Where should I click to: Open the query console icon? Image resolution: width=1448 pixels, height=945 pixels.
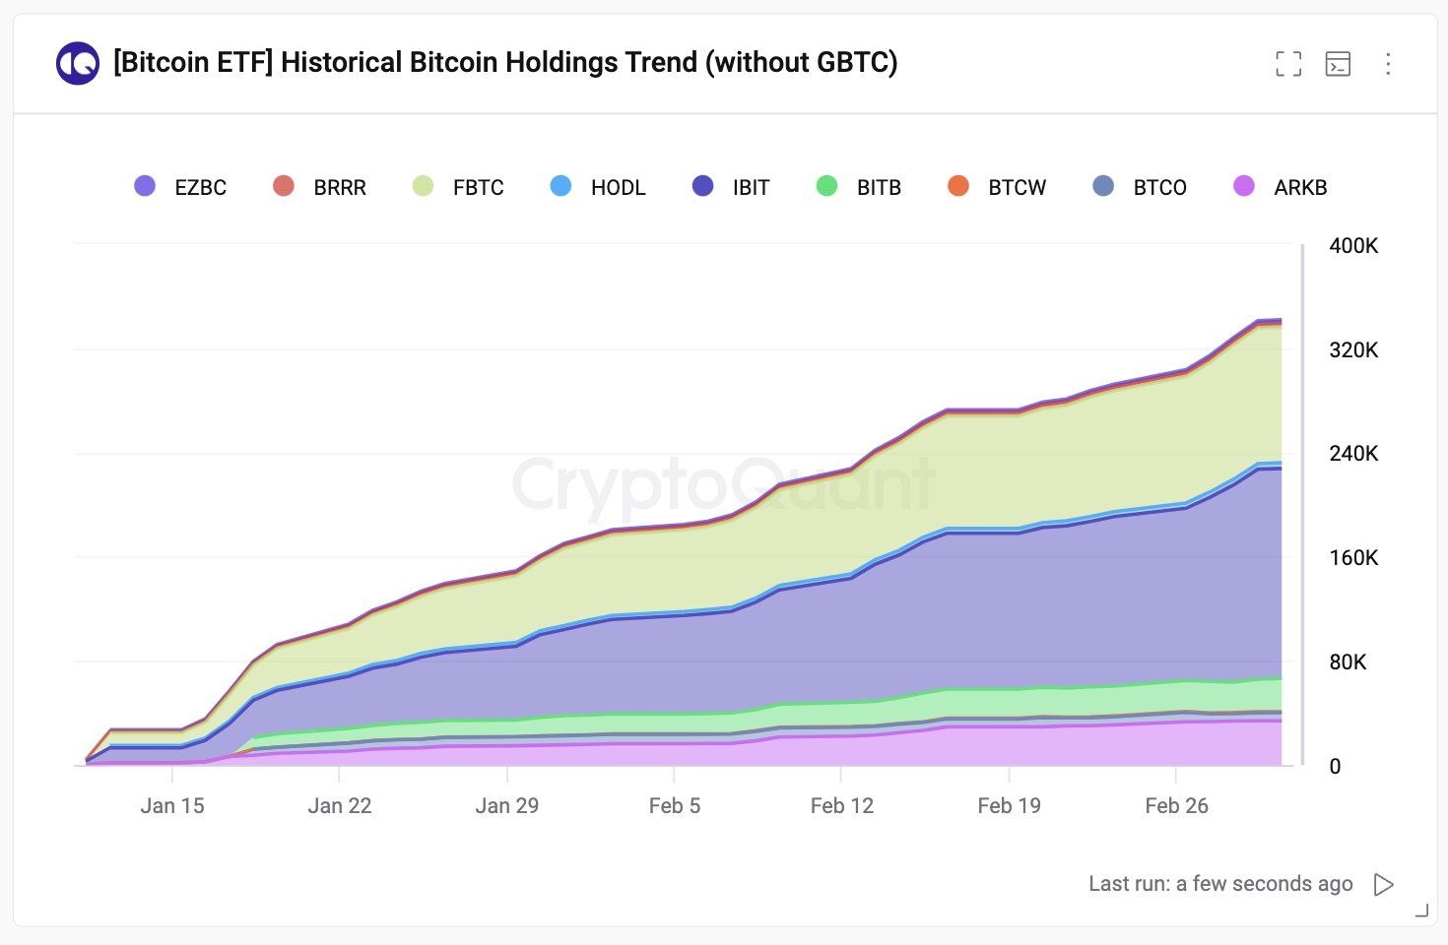tap(1338, 64)
